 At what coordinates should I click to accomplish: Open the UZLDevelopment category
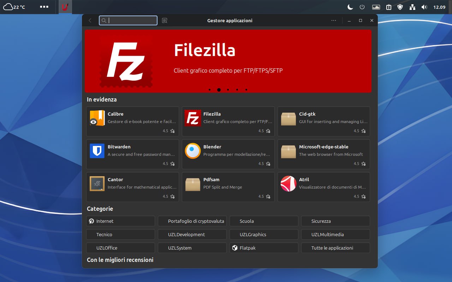(x=192, y=234)
